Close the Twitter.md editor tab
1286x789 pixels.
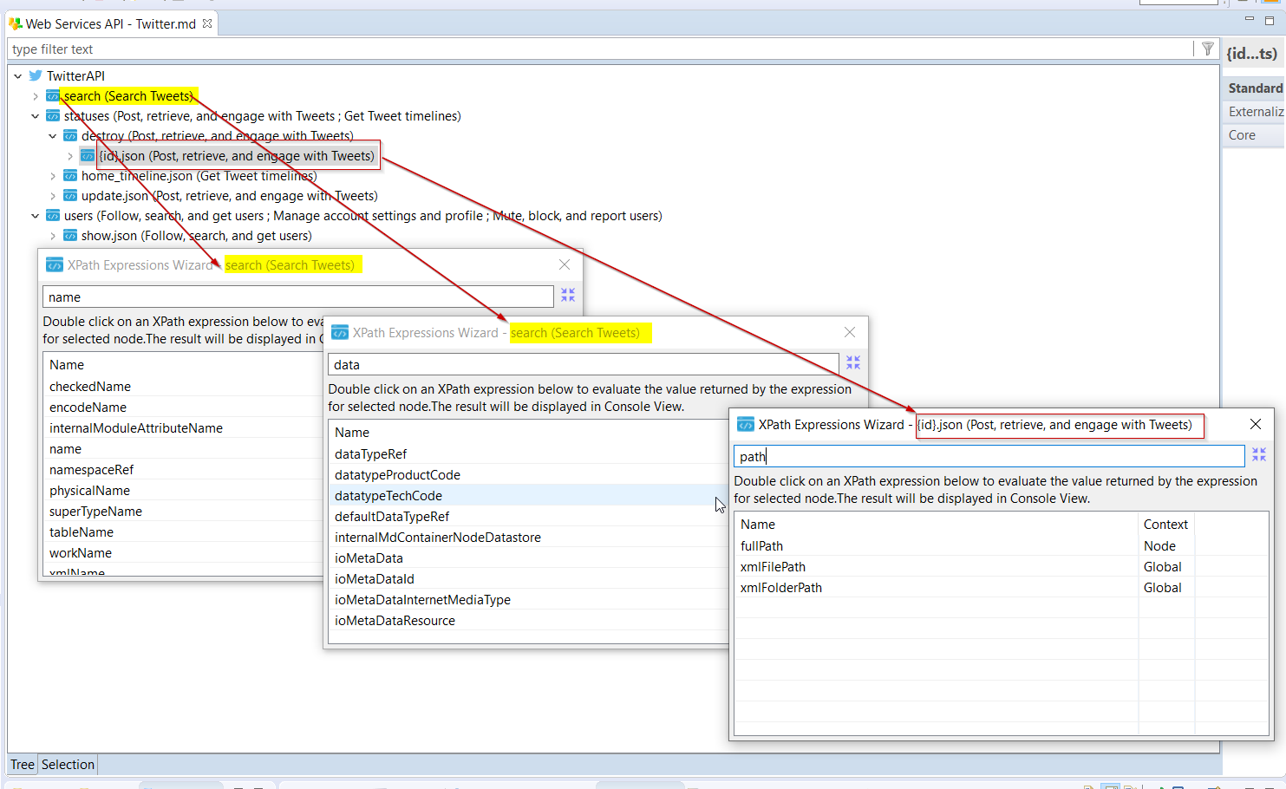click(207, 23)
